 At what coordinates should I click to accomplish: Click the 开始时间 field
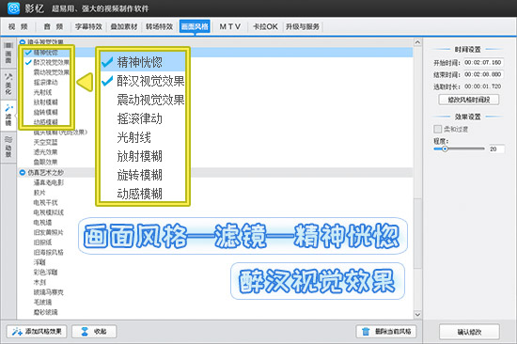(483, 62)
